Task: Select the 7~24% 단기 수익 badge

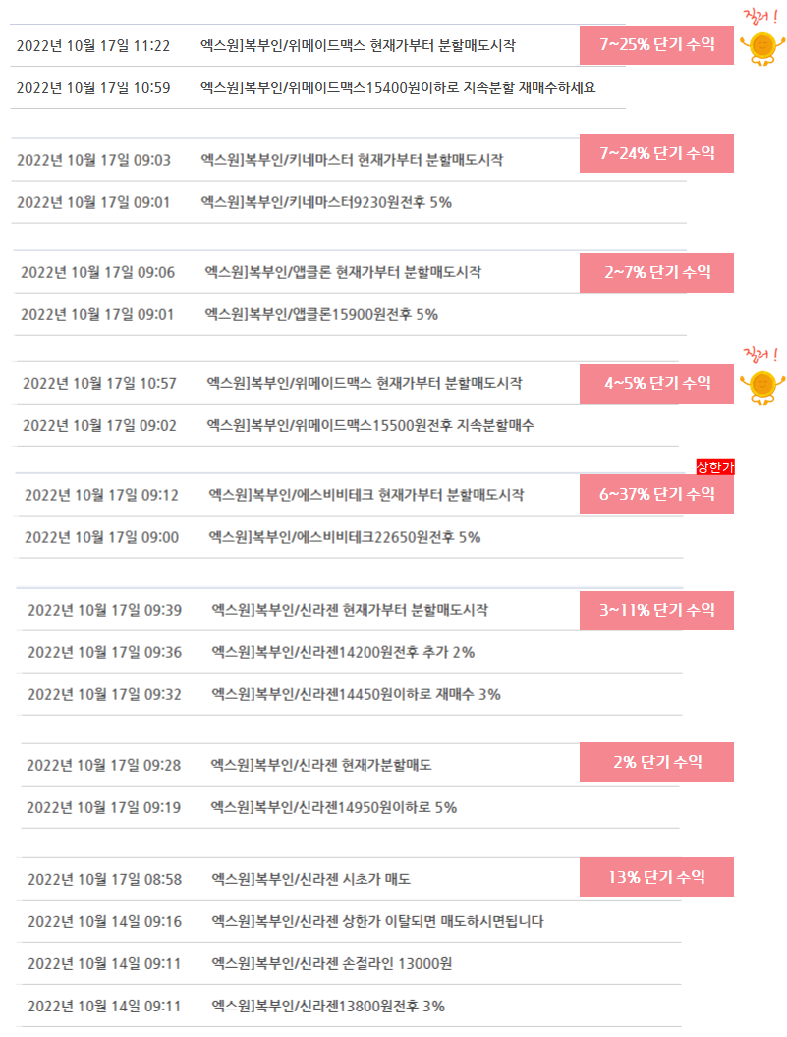Action: click(656, 153)
